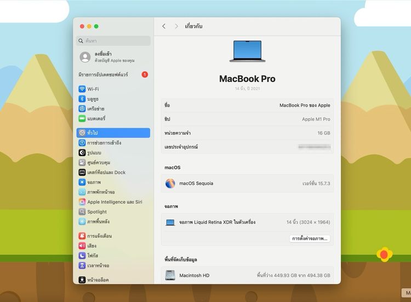
Task: Open Spotlight settings
Action: pyautogui.click(x=97, y=212)
